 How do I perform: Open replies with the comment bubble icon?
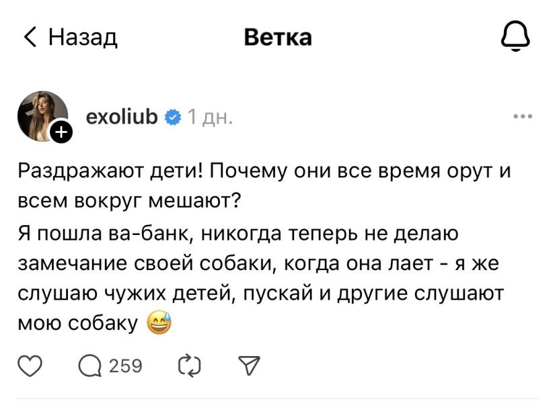coord(89,366)
